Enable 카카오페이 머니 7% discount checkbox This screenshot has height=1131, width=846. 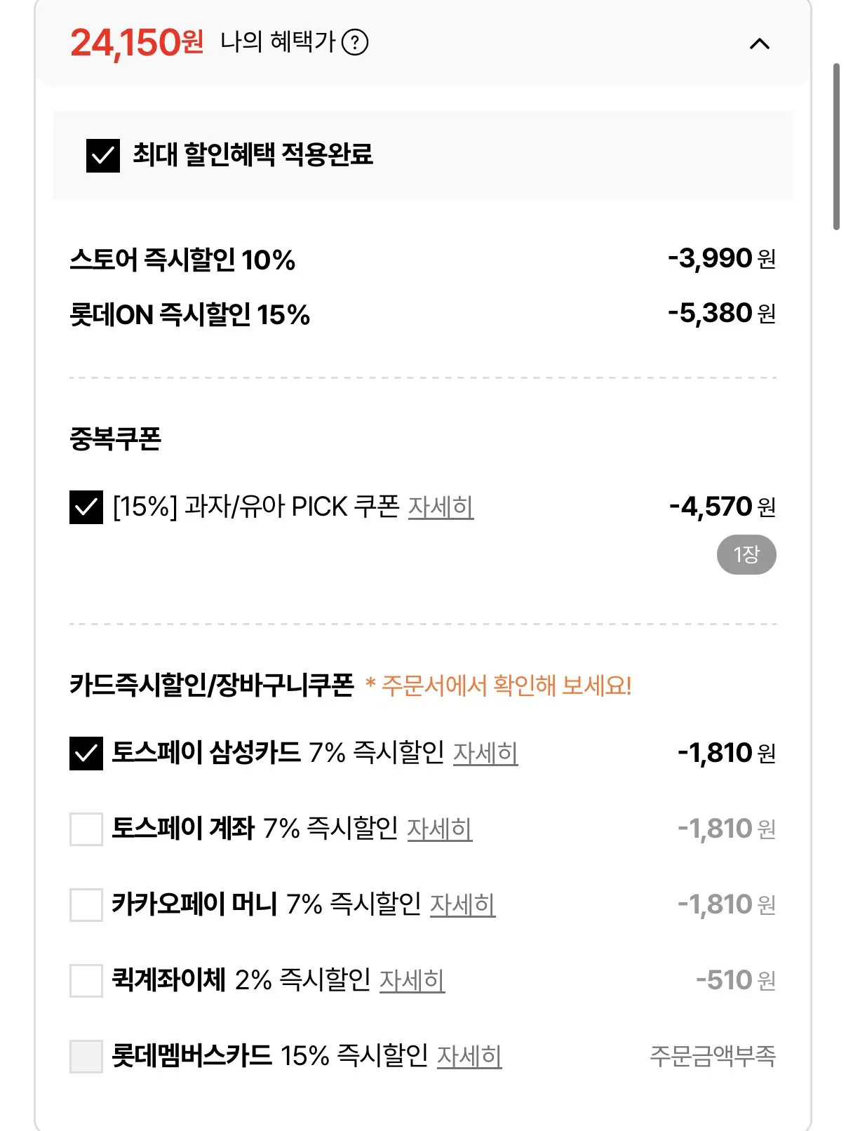(86, 905)
